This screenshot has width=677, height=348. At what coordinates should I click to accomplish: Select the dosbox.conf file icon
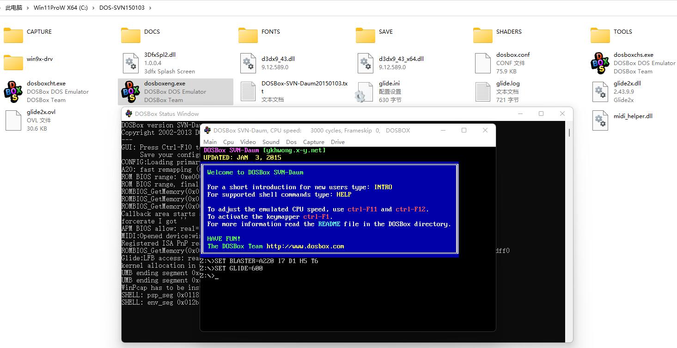[482, 62]
